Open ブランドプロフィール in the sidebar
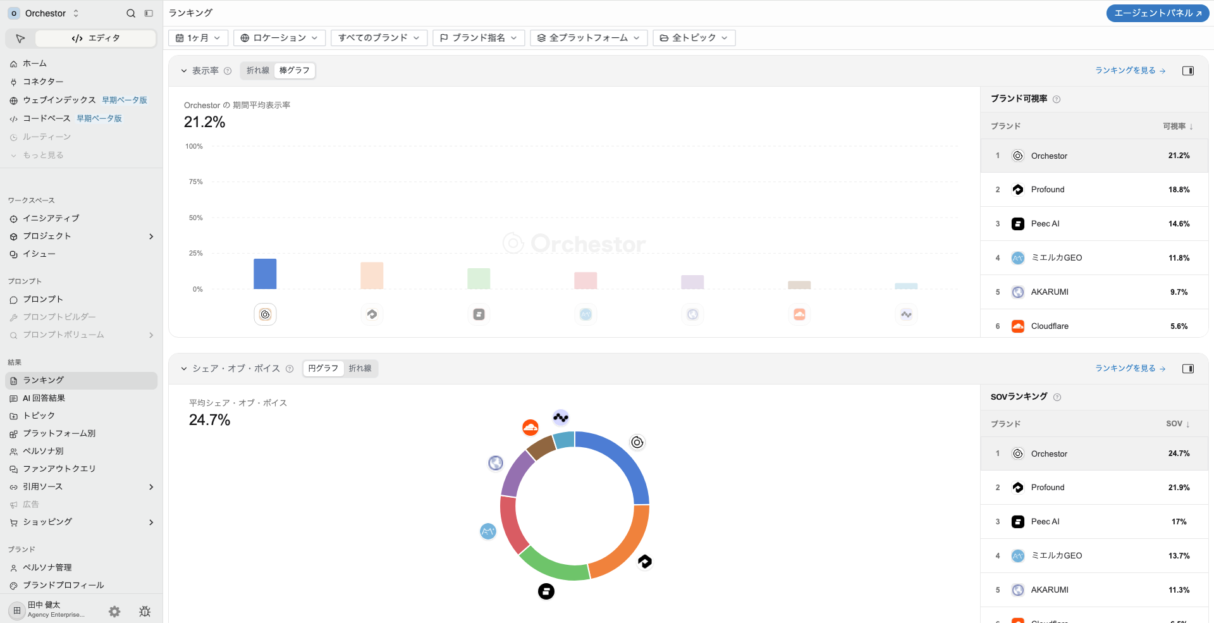This screenshot has width=1214, height=623. (x=81, y=586)
